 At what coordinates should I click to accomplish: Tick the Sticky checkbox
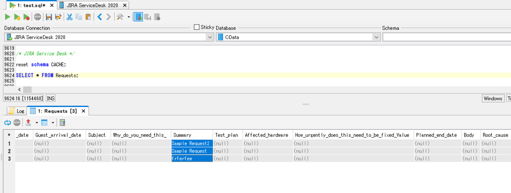click(196, 27)
